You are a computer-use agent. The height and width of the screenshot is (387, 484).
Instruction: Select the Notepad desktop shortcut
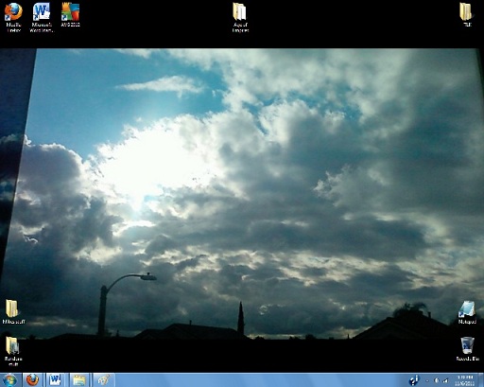(467, 312)
